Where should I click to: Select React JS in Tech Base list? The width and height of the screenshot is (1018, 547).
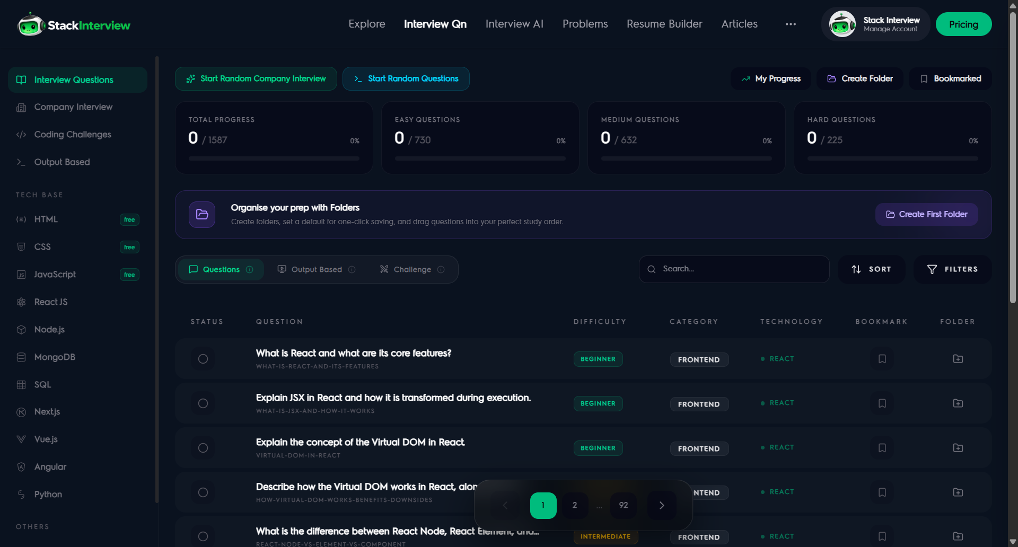(77, 302)
